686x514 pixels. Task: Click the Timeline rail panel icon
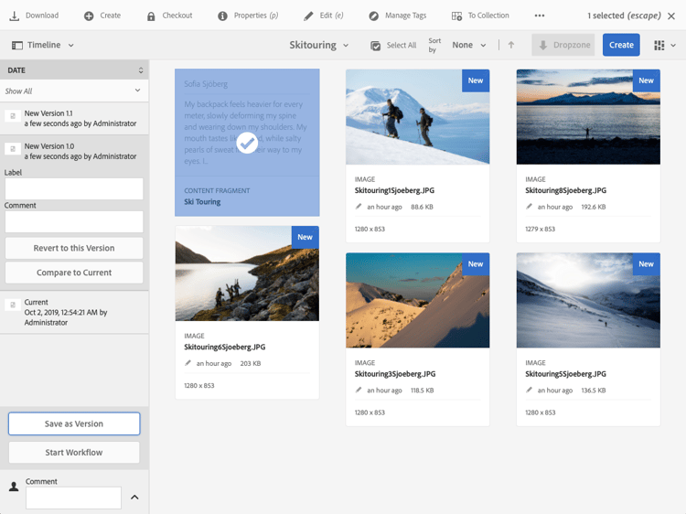point(17,45)
